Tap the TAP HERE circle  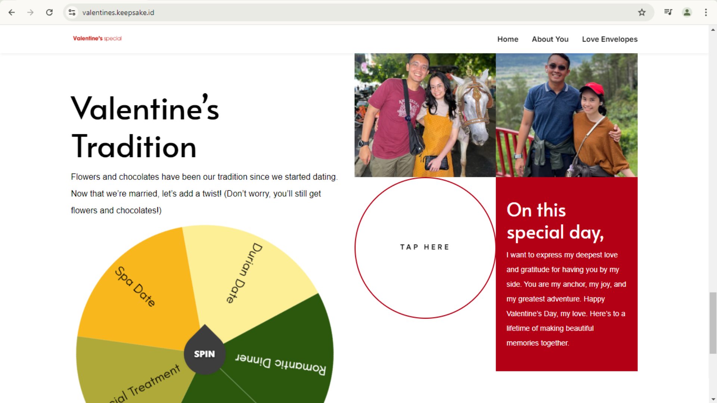tap(425, 247)
